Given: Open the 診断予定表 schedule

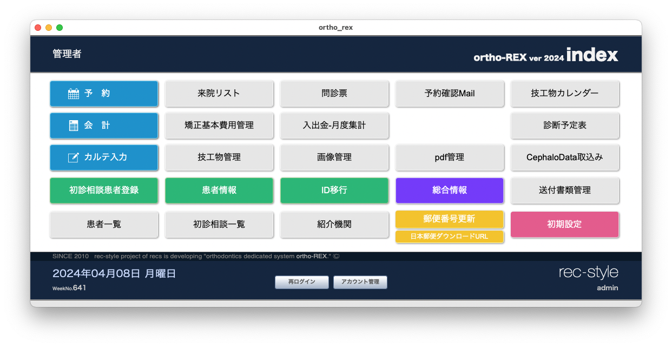Looking at the screenshot, I should [565, 126].
